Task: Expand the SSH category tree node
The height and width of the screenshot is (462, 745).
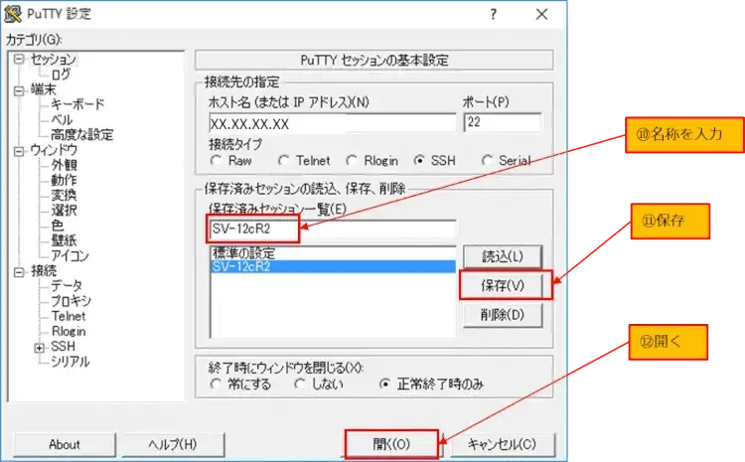Action: point(40,347)
